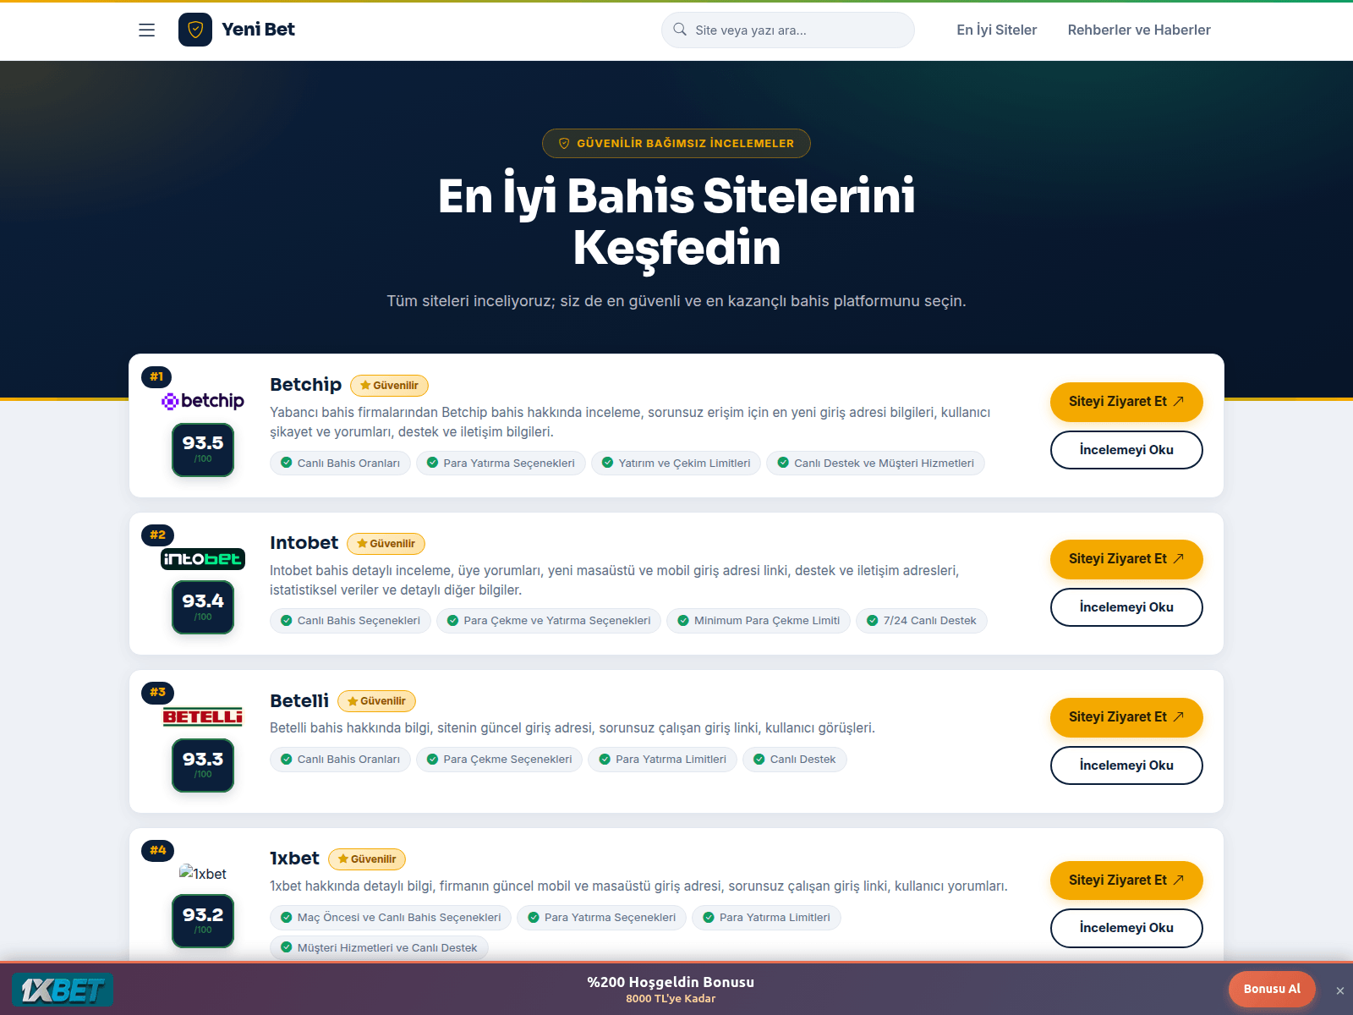1353x1015 pixels.
Task: Click Siteyi Ziyaret Et for Betchip
Action: coord(1126,402)
